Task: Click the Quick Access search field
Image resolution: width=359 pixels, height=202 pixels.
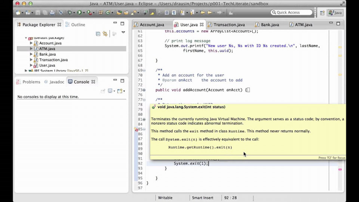Action: tap(291, 12)
